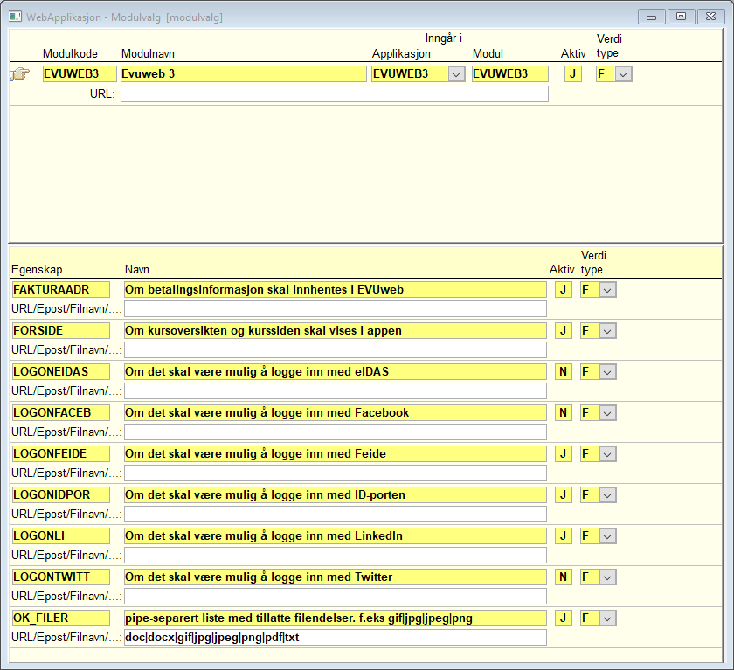Open the Verdi type dropdown for LOGONFACEB

(607, 412)
